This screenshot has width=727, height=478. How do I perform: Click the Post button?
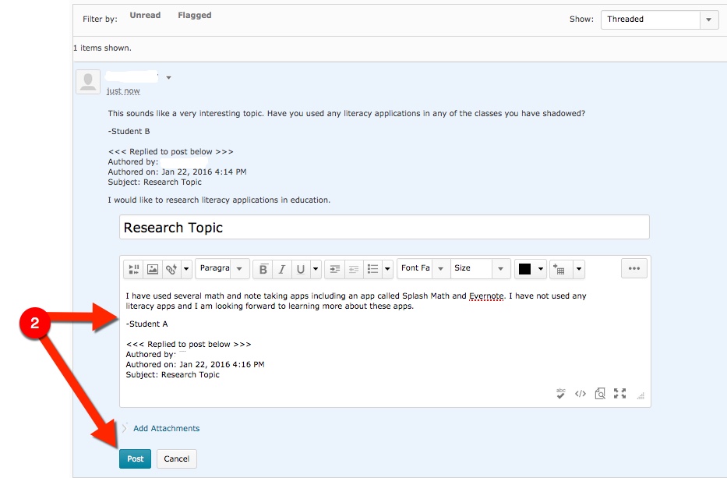coord(135,459)
